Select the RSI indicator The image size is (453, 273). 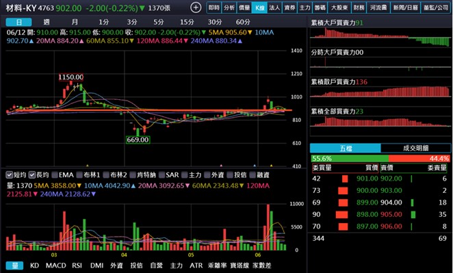pyautogui.click(x=77, y=265)
